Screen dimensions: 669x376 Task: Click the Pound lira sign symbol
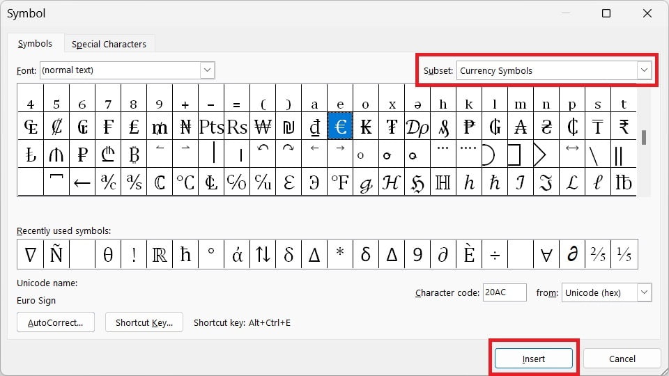click(134, 126)
